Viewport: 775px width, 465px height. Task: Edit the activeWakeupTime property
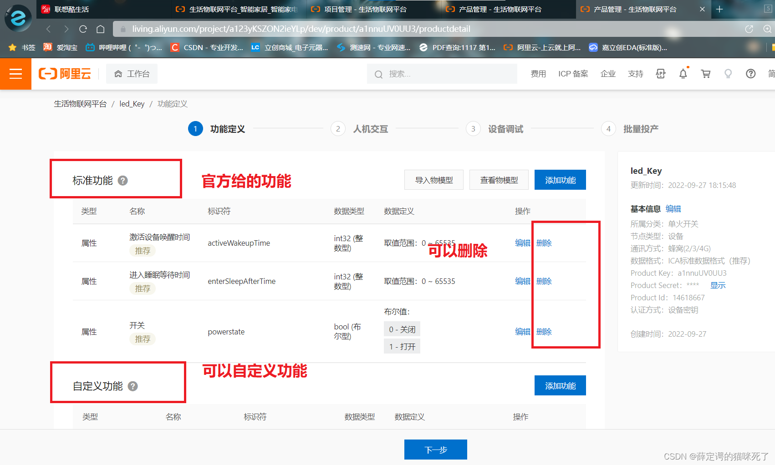click(523, 243)
